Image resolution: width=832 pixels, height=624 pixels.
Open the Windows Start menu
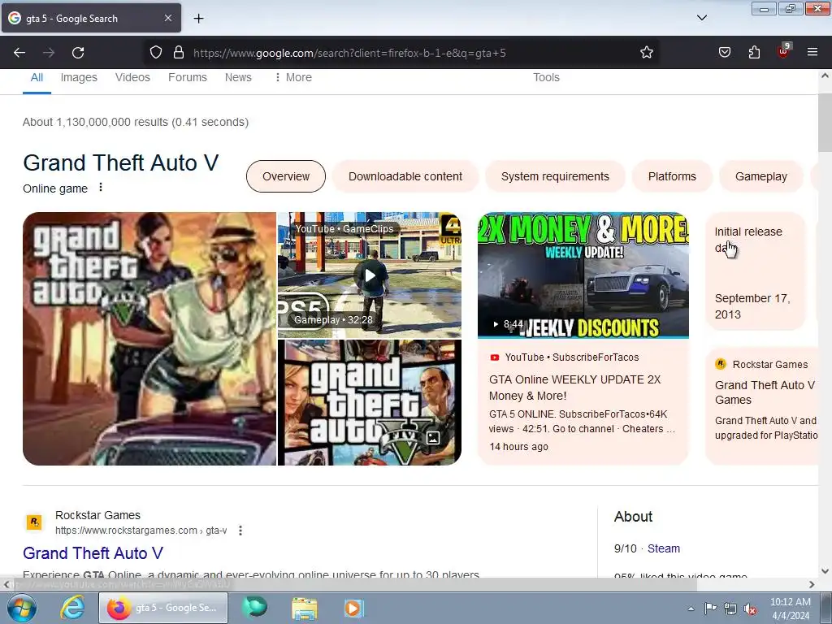point(22,608)
